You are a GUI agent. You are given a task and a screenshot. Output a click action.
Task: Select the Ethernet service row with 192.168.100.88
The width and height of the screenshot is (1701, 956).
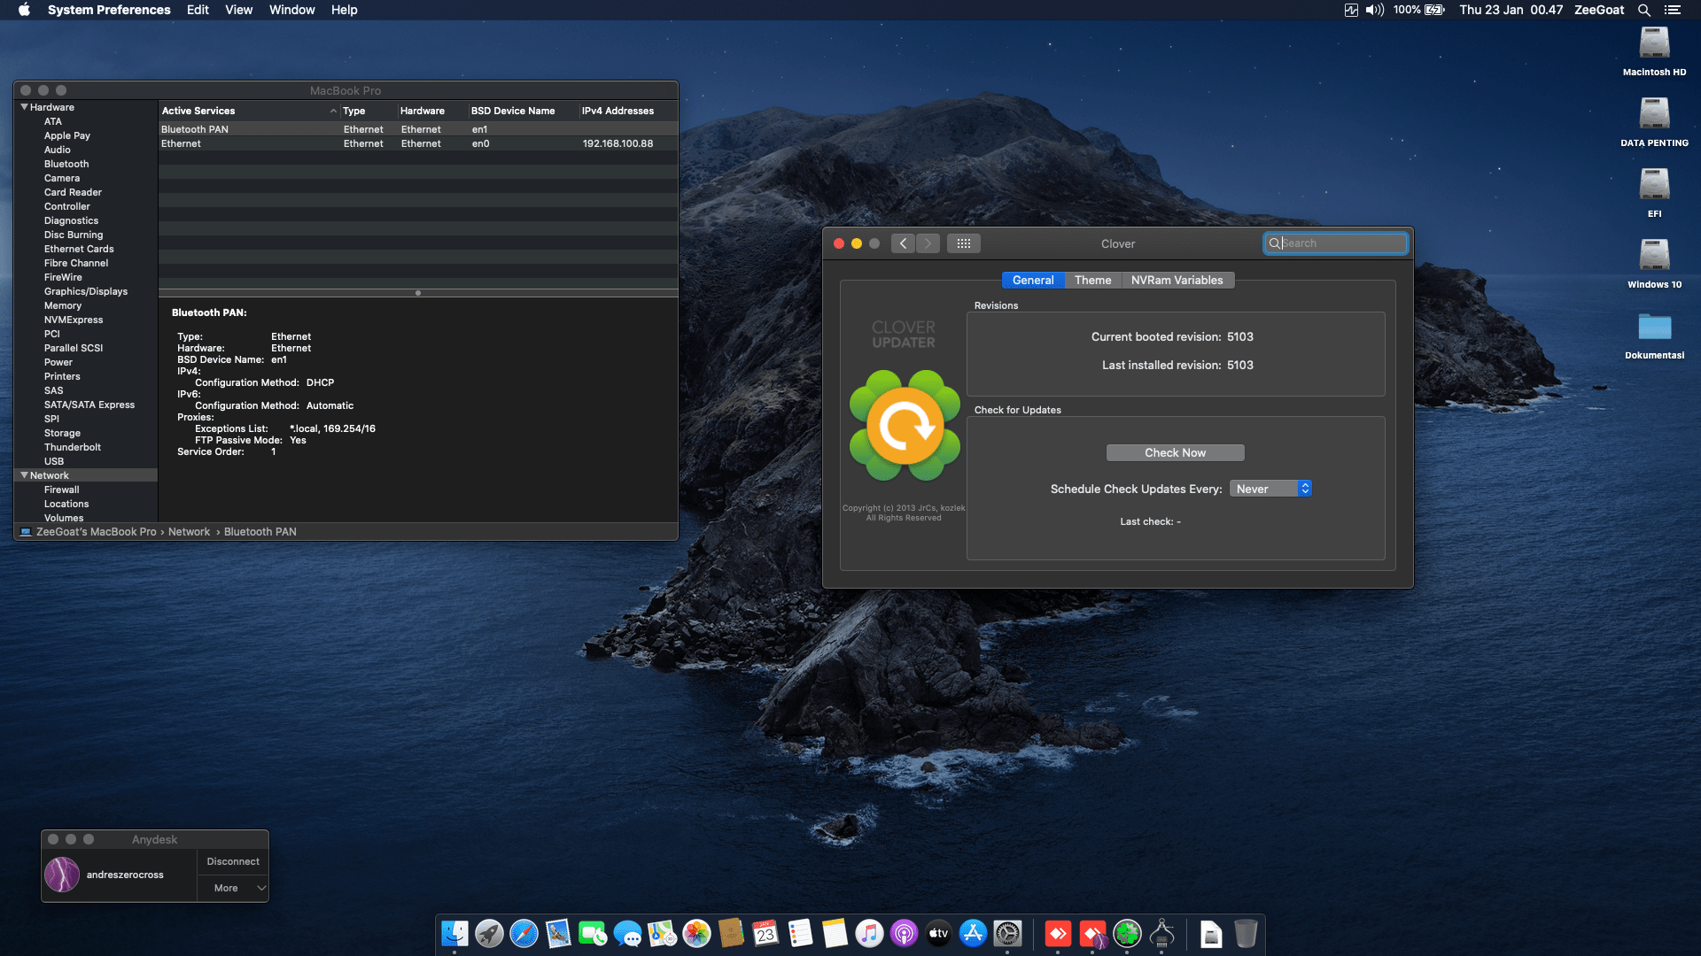tap(418, 143)
